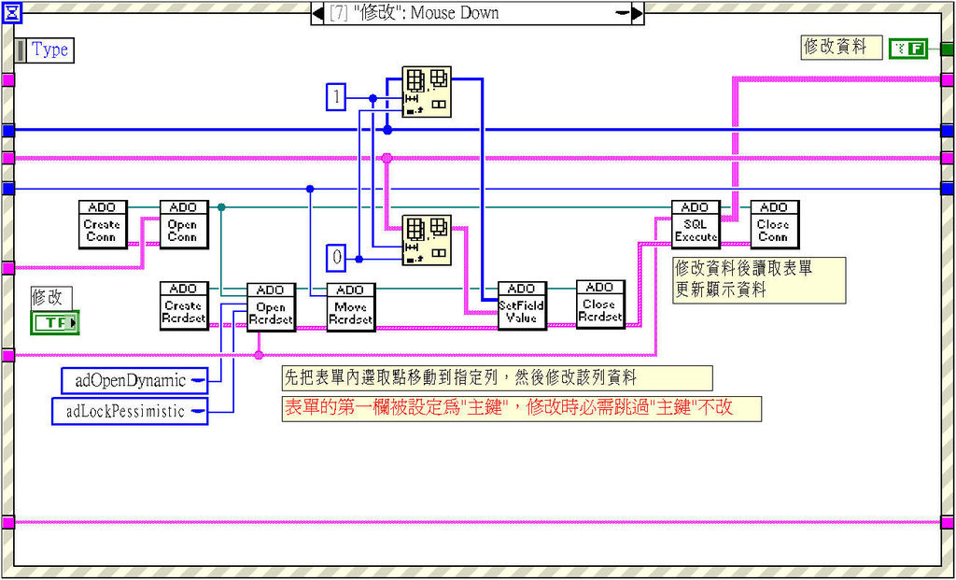Click the numeric constant 0
Viewport: 956px width, 580px height.
click(x=336, y=257)
